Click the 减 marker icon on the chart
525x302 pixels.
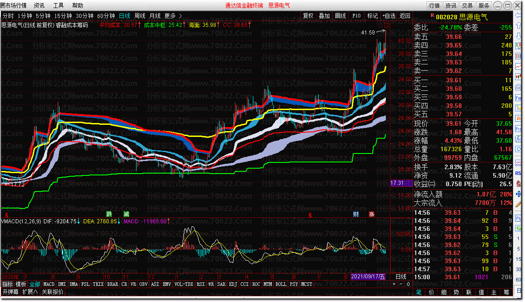coord(126,214)
